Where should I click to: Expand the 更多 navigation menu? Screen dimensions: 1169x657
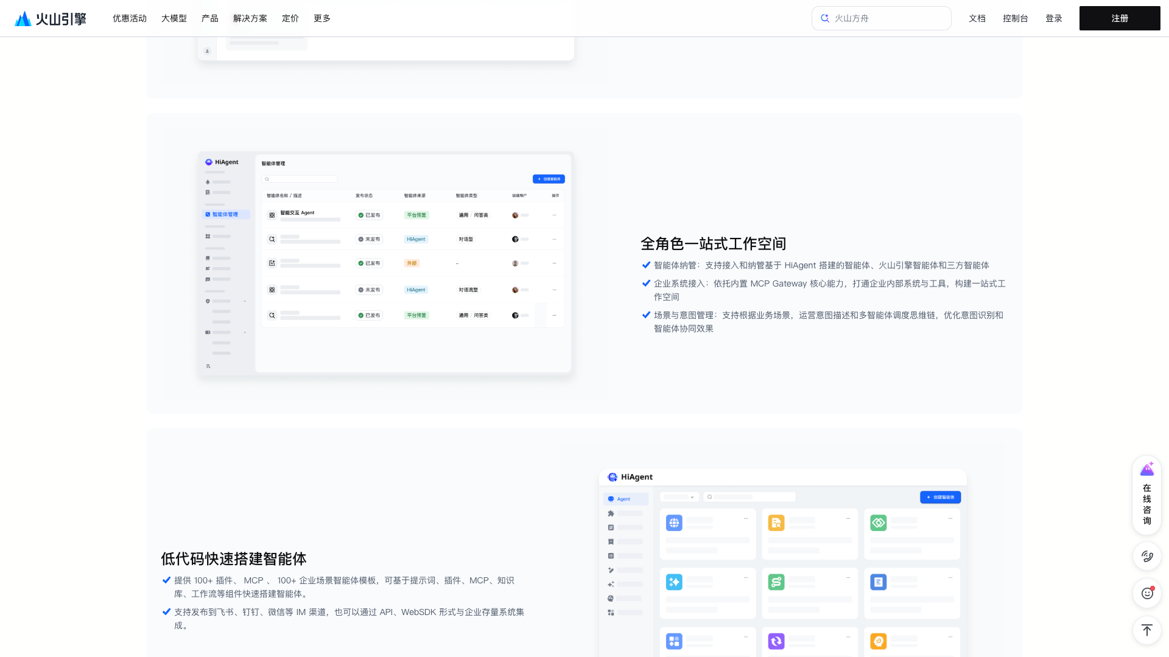tap(322, 18)
